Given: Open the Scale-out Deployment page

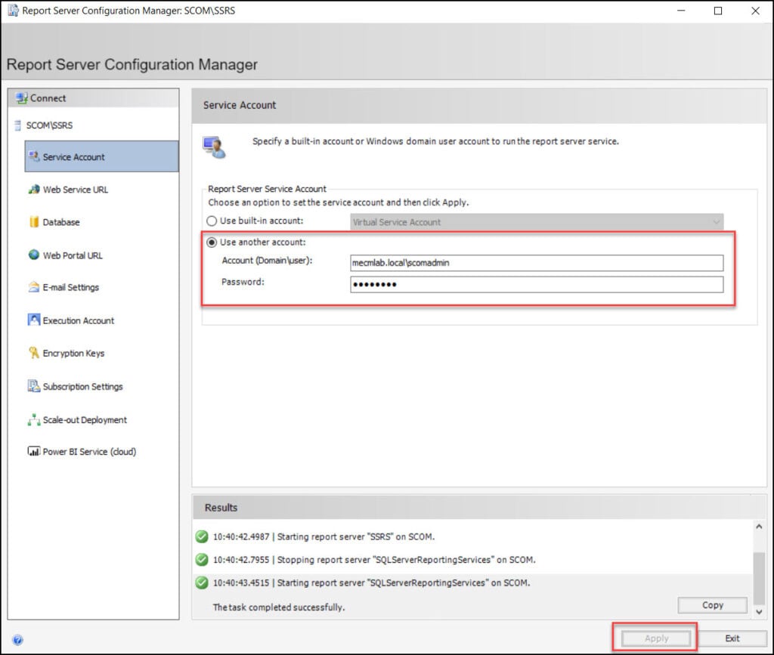Looking at the screenshot, I should pos(85,420).
